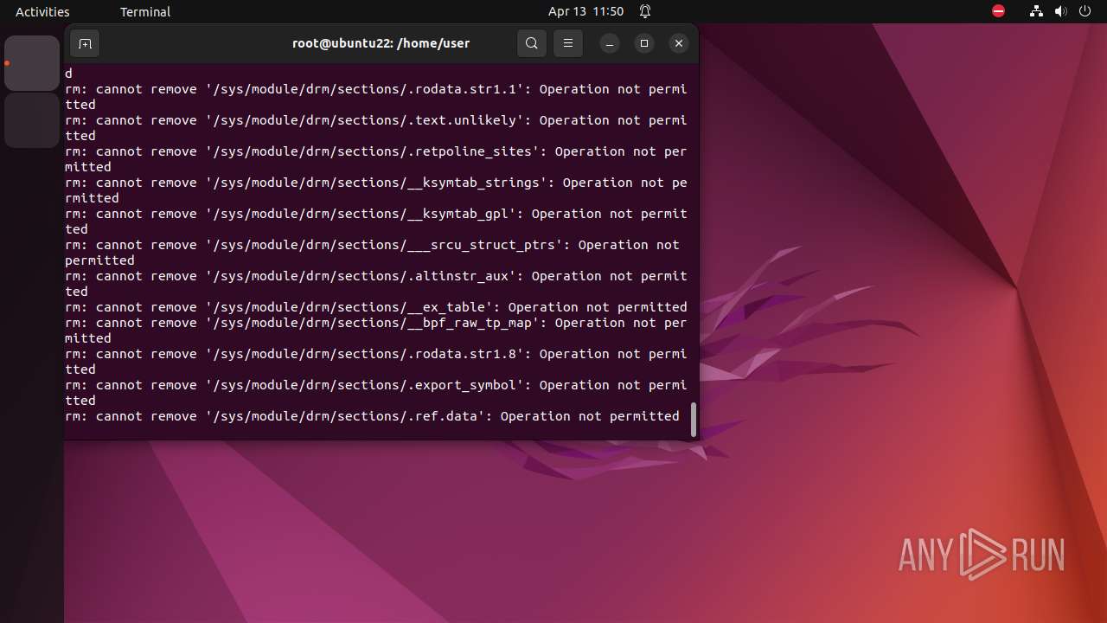The width and height of the screenshot is (1107, 623).
Task: Click the line mentioning __bpf_raw_tp_map
Action: coord(376,331)
